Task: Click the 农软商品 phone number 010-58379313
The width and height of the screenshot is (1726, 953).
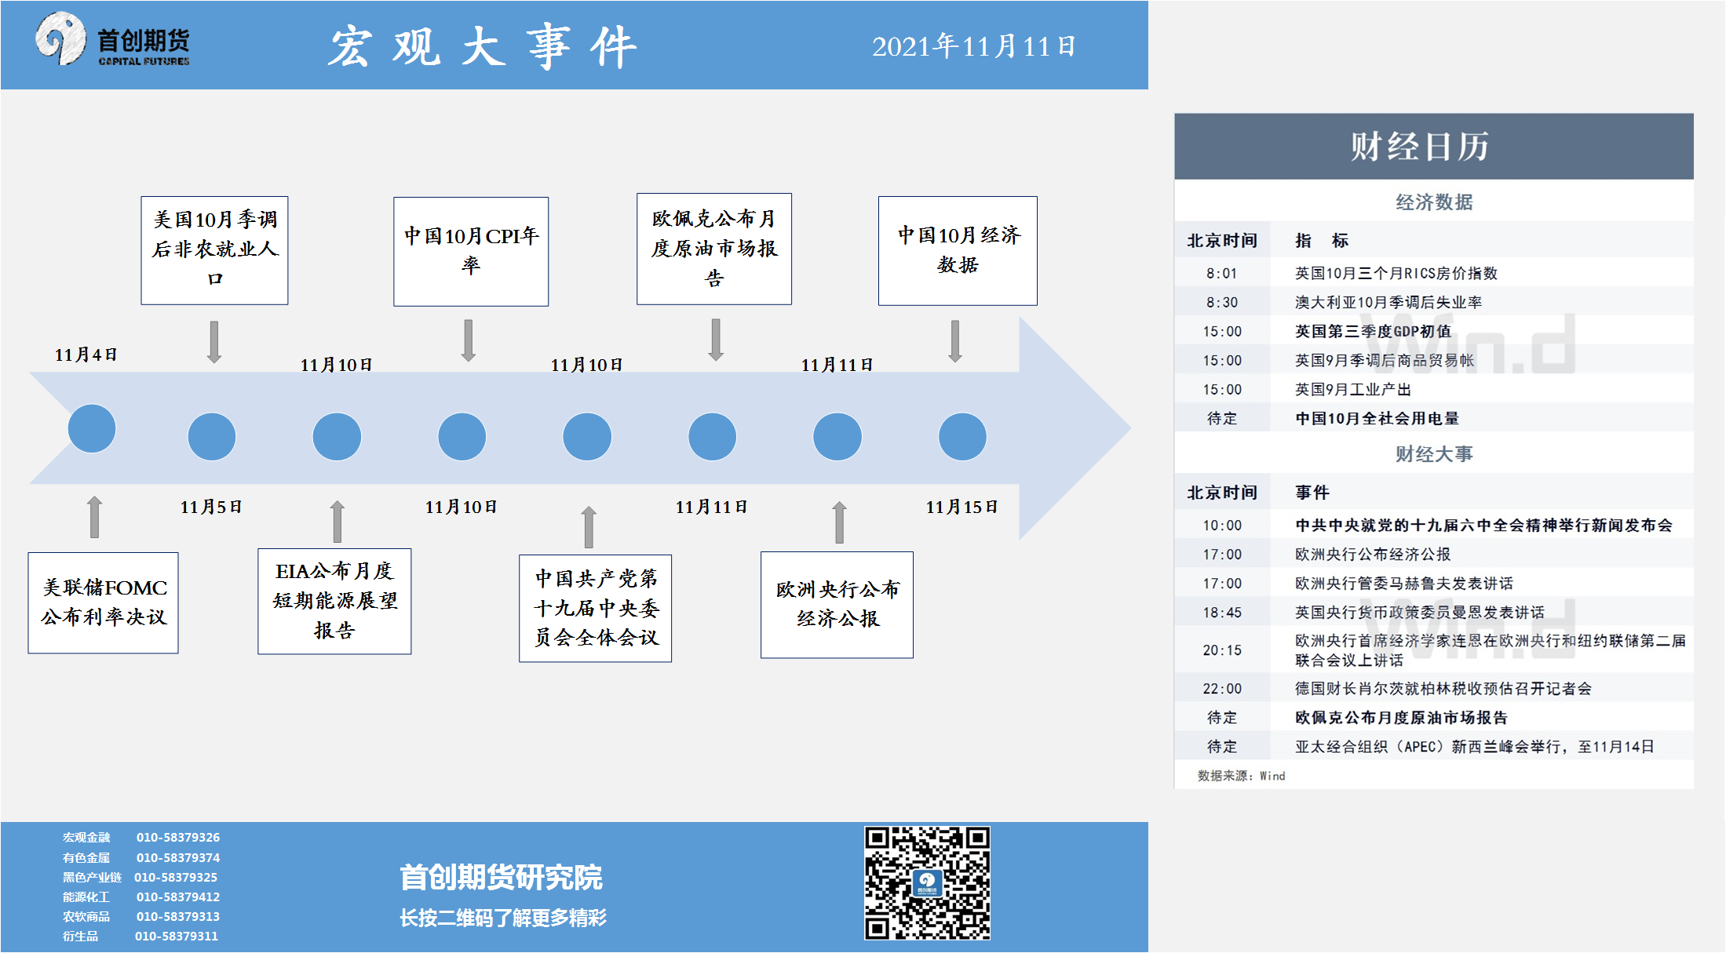Action: (x=178, y=916)
